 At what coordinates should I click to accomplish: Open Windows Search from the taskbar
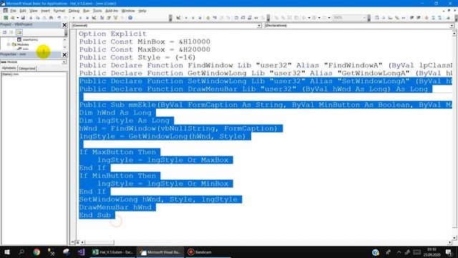point(21,252)
